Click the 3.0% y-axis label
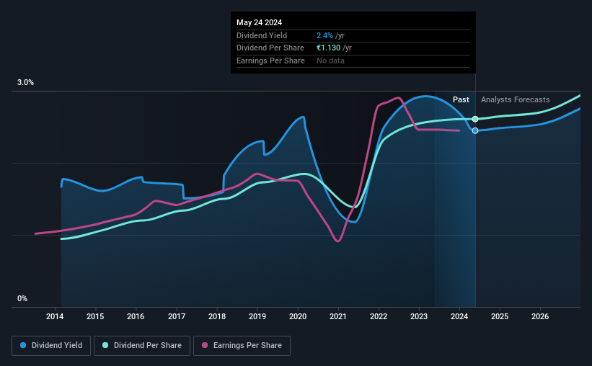This screenshot has width=592, height=366. [25, 82]
